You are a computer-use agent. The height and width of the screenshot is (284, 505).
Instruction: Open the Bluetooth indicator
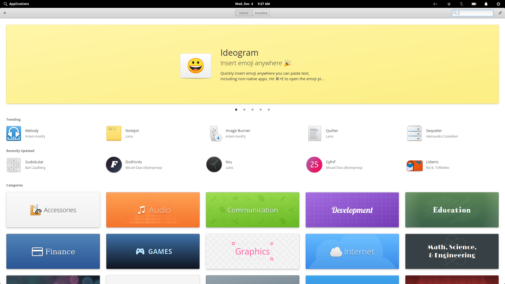point(461,4)
